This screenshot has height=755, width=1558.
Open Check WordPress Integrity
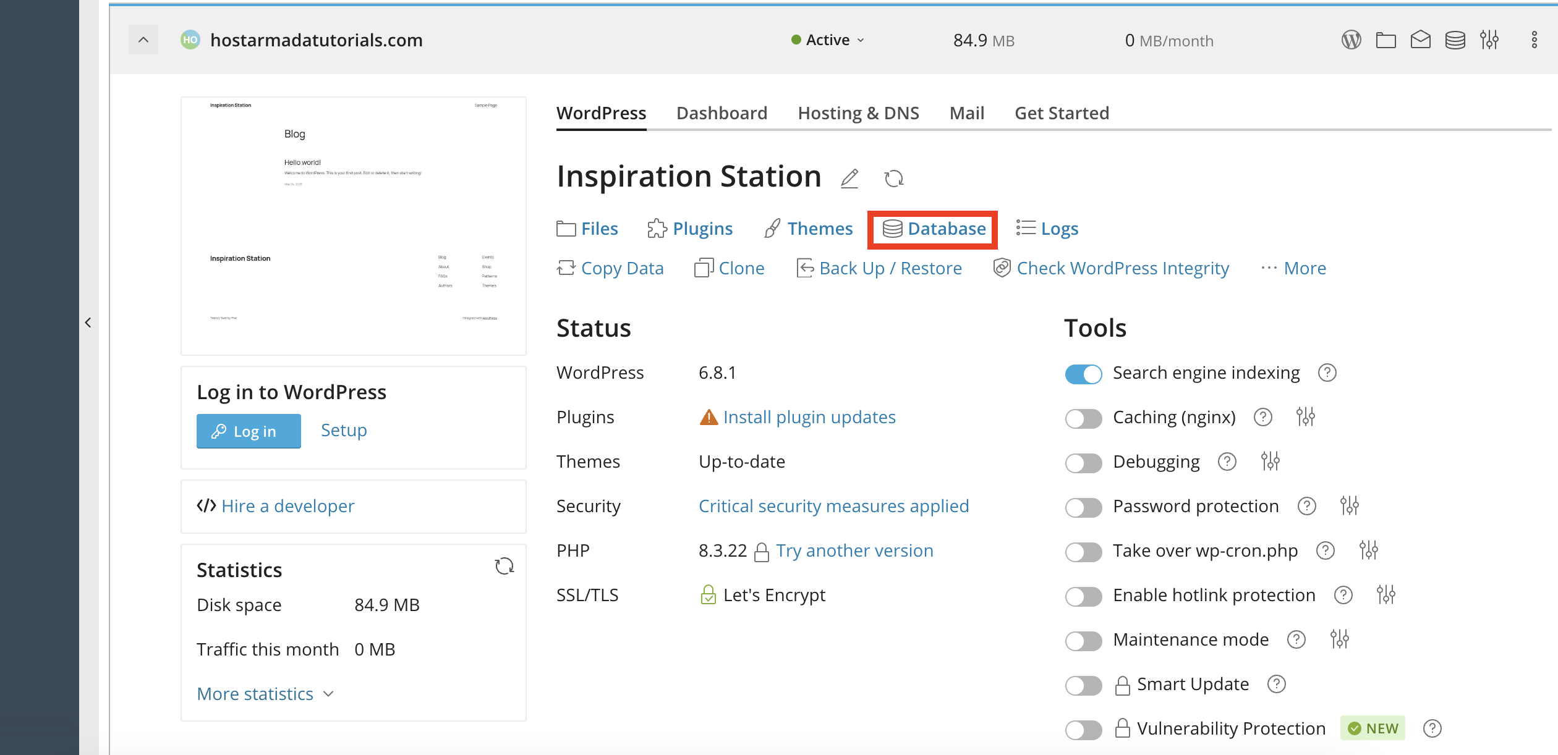click(1123, 268)
